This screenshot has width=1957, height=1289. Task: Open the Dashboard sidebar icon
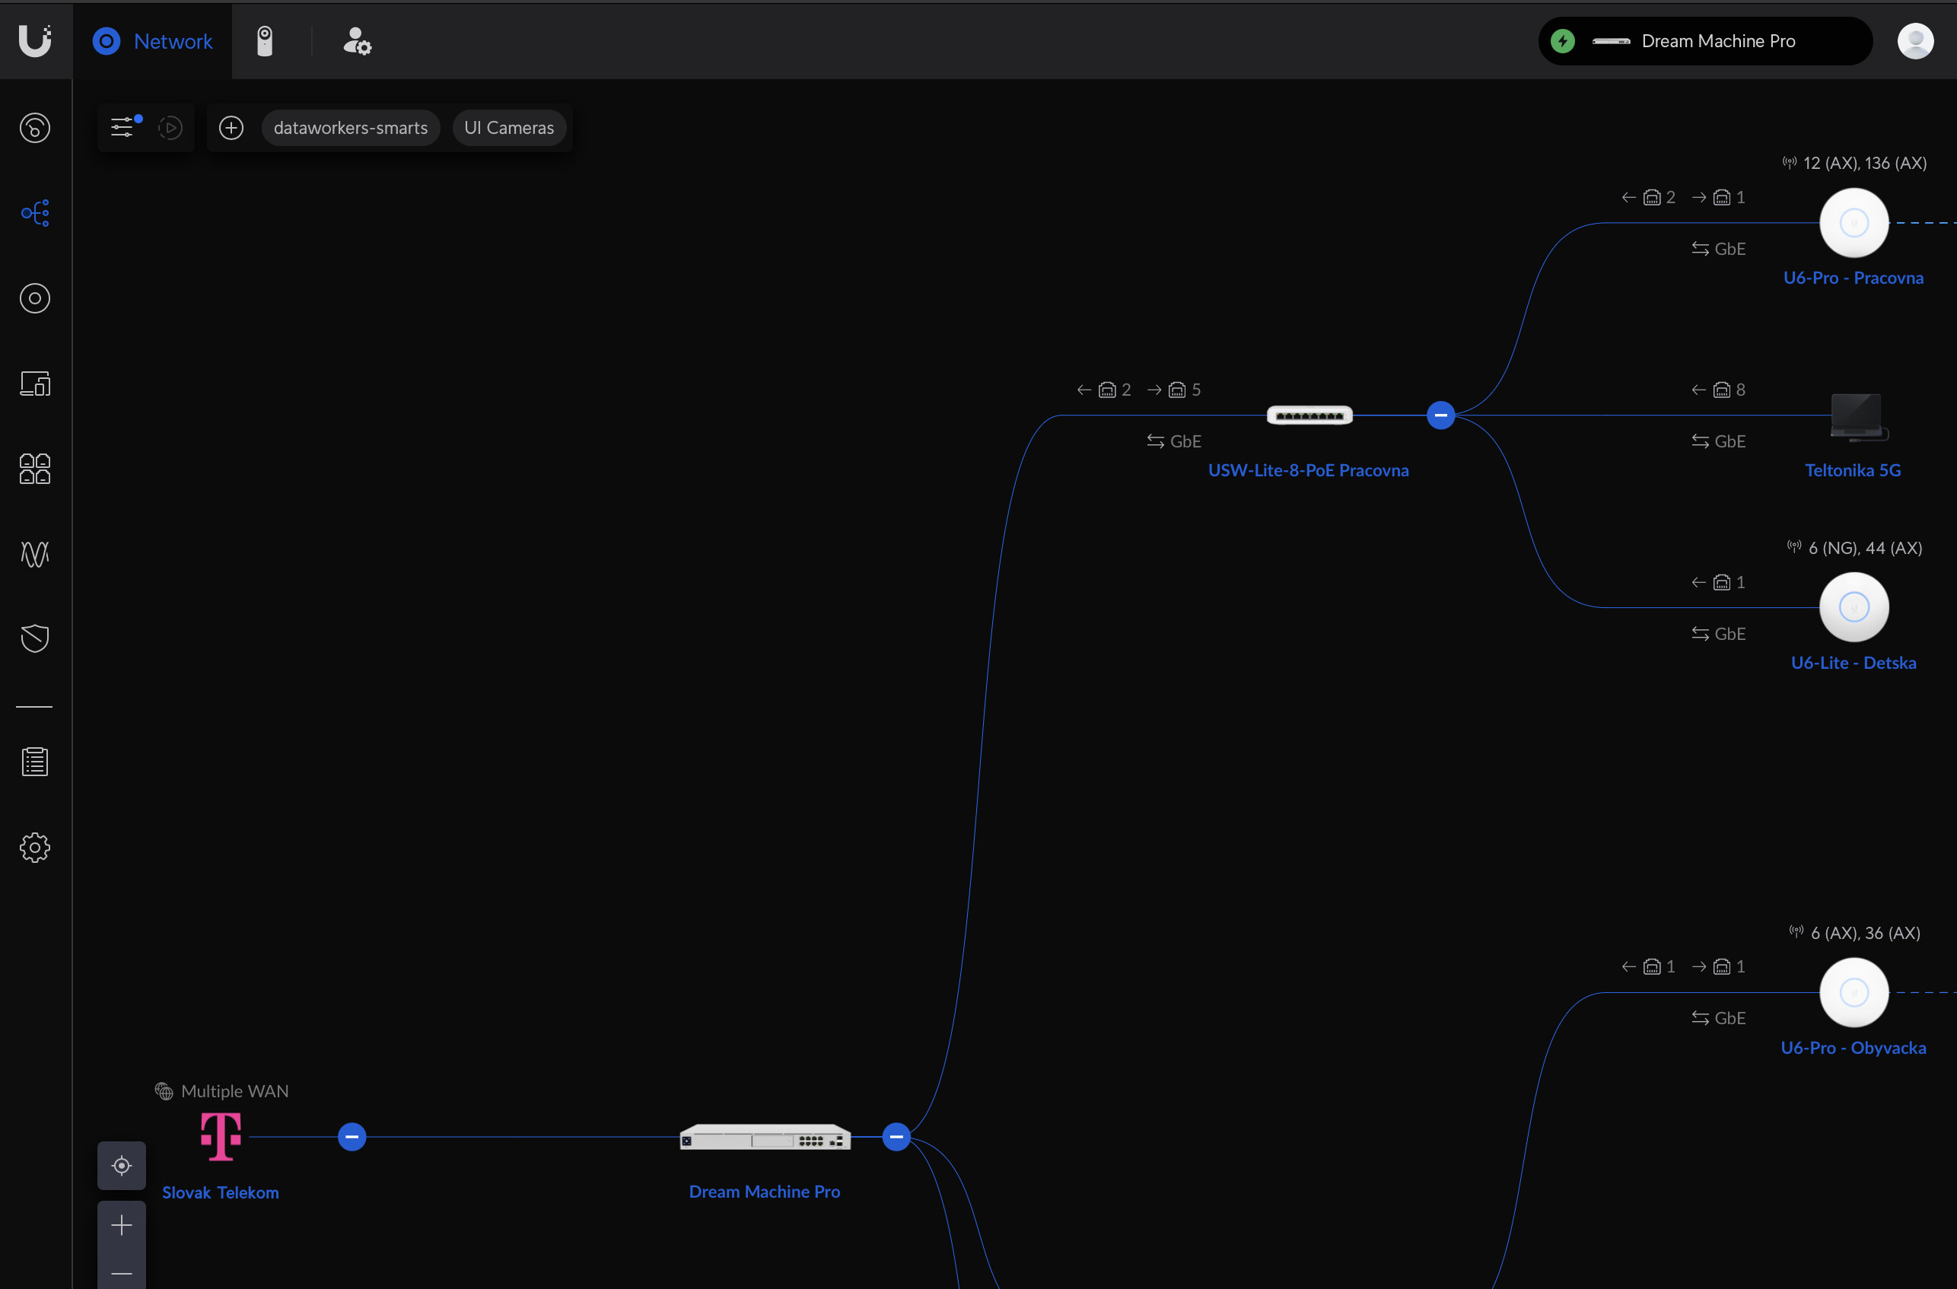(x=34, y=127)
